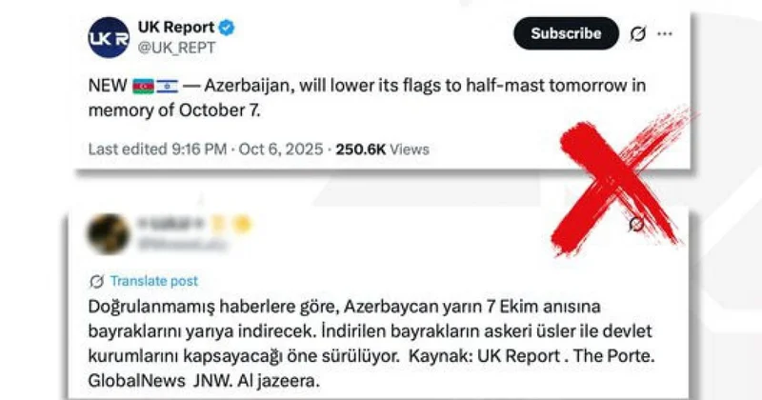Click the UK Report display name
The width and height of the screenshot is (762, 400).
coord(176,28)
